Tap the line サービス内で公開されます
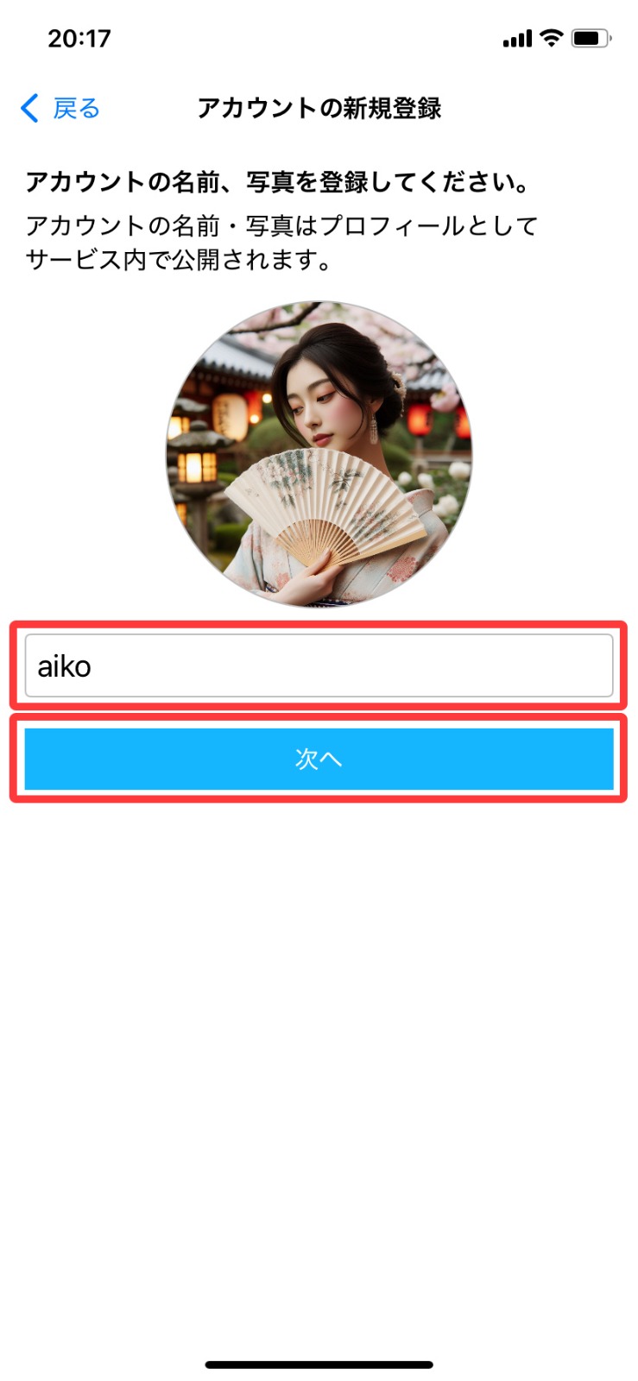 click(180, 260)
